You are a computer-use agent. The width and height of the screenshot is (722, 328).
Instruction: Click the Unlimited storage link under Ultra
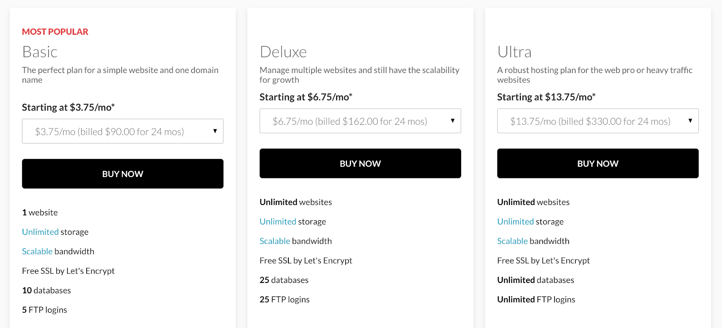pos(515,222)
